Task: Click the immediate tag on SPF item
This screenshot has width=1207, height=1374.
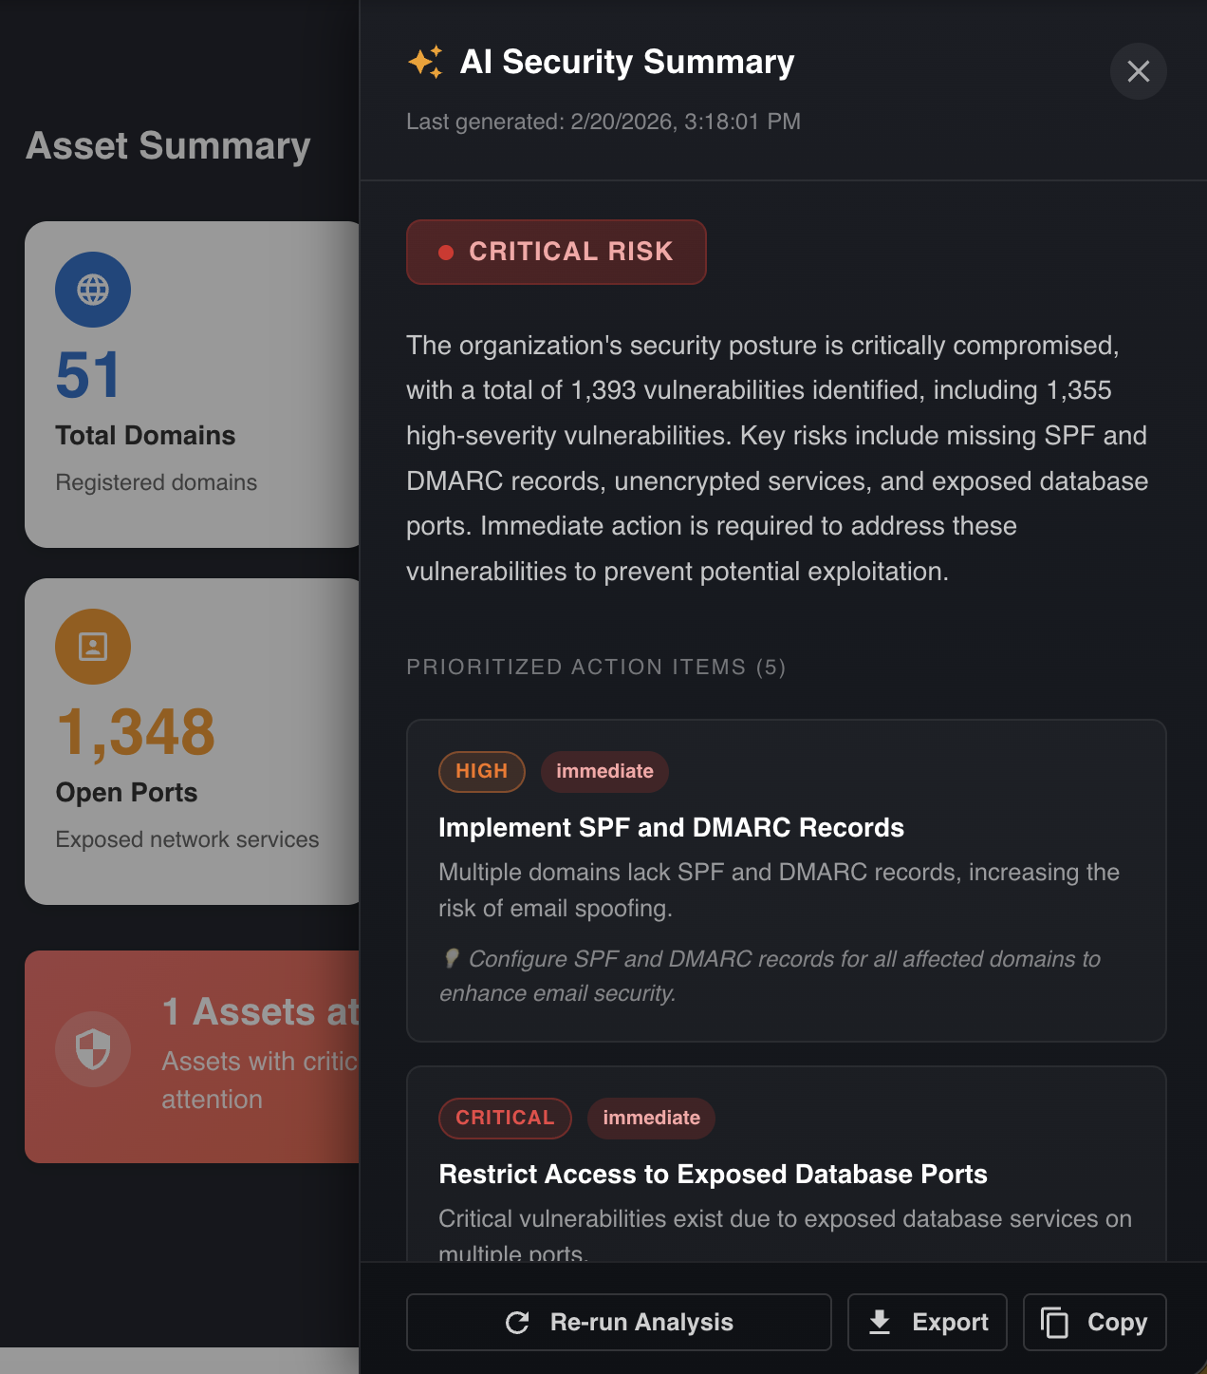Action: (x=604, y=771)
